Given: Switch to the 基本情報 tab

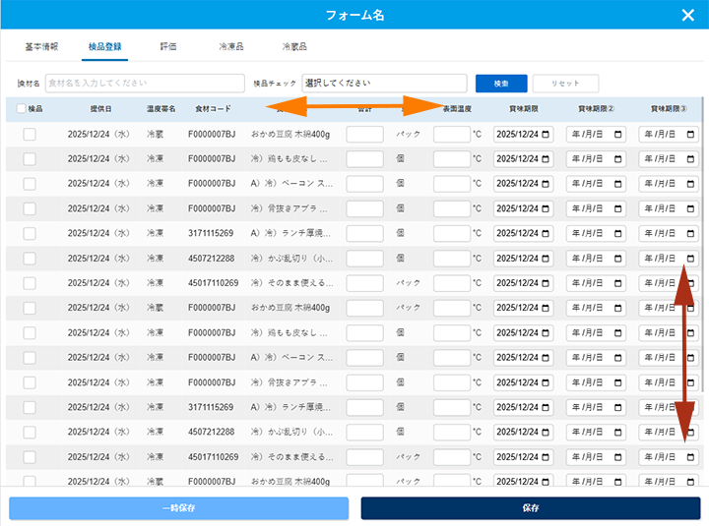Looking at the screenshot, I should (41, 46).
